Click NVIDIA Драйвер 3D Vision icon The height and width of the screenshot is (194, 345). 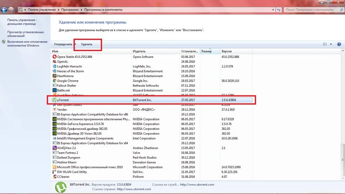54,133
